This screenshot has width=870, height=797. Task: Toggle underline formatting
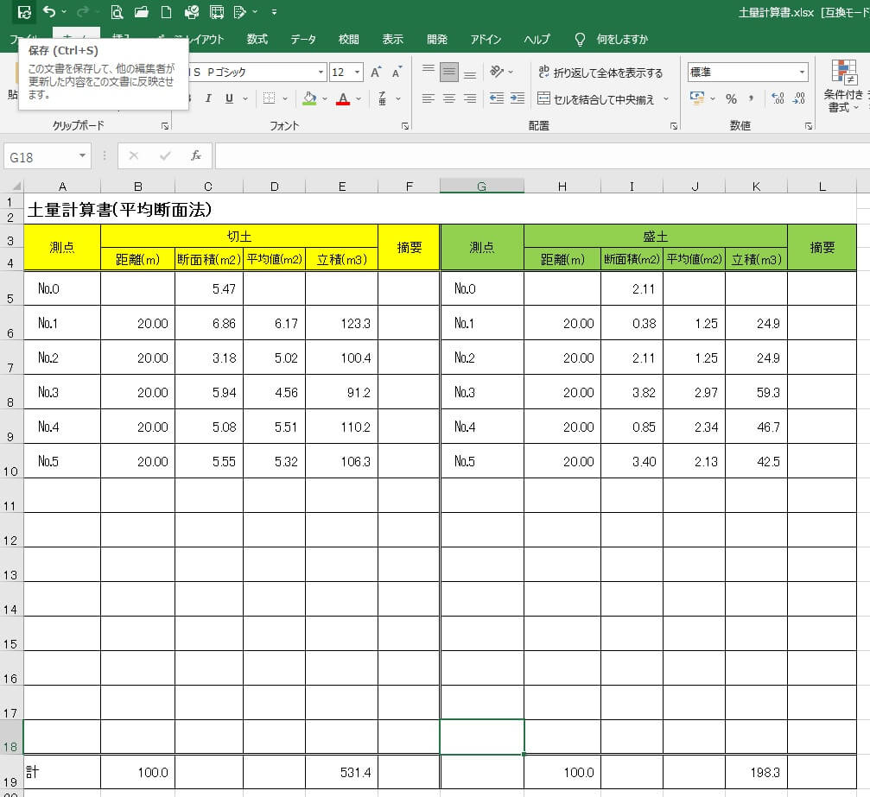(228, 99)
